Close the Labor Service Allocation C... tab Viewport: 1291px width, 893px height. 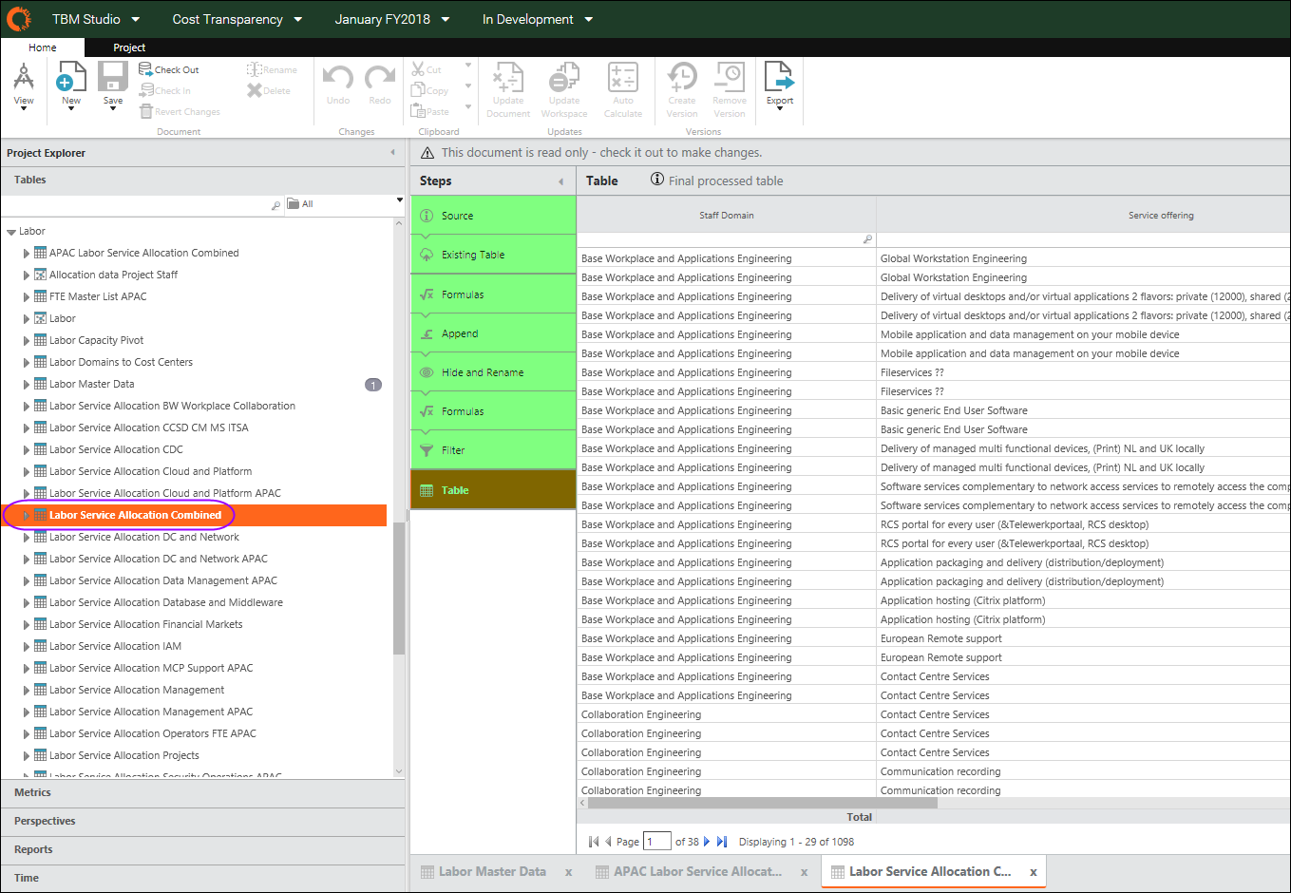click(1034, 872)
